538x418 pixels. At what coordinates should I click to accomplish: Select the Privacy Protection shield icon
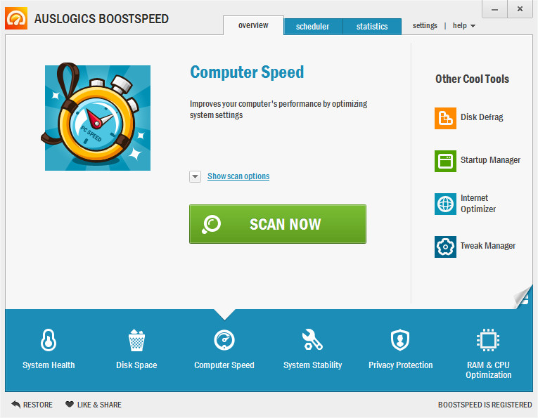coord(400,340)
